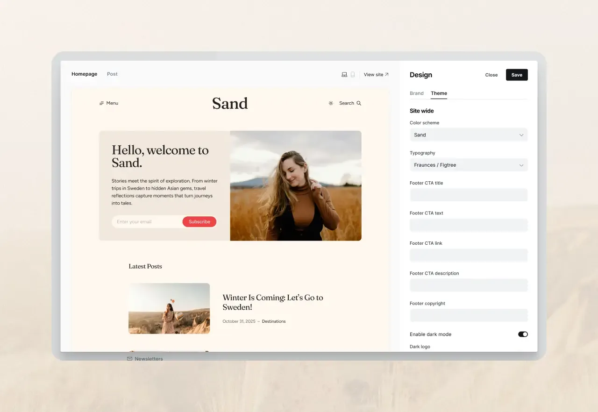Switch to the Brand tab

click(417, 93)
